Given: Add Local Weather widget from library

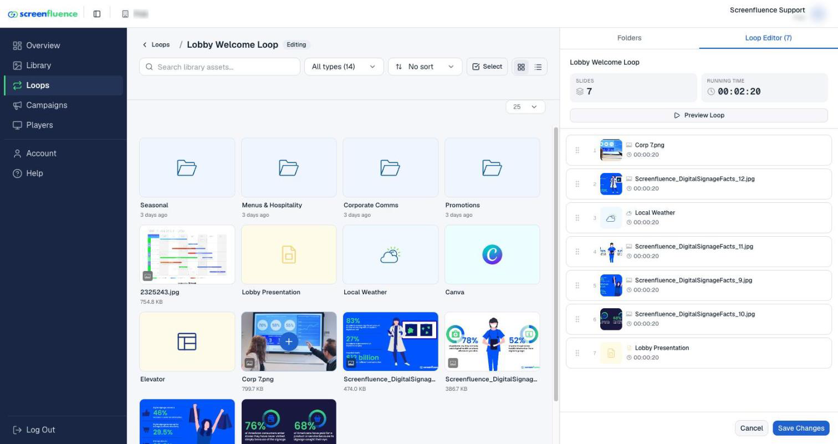Looking at the screenshot, I should point(390,254).
